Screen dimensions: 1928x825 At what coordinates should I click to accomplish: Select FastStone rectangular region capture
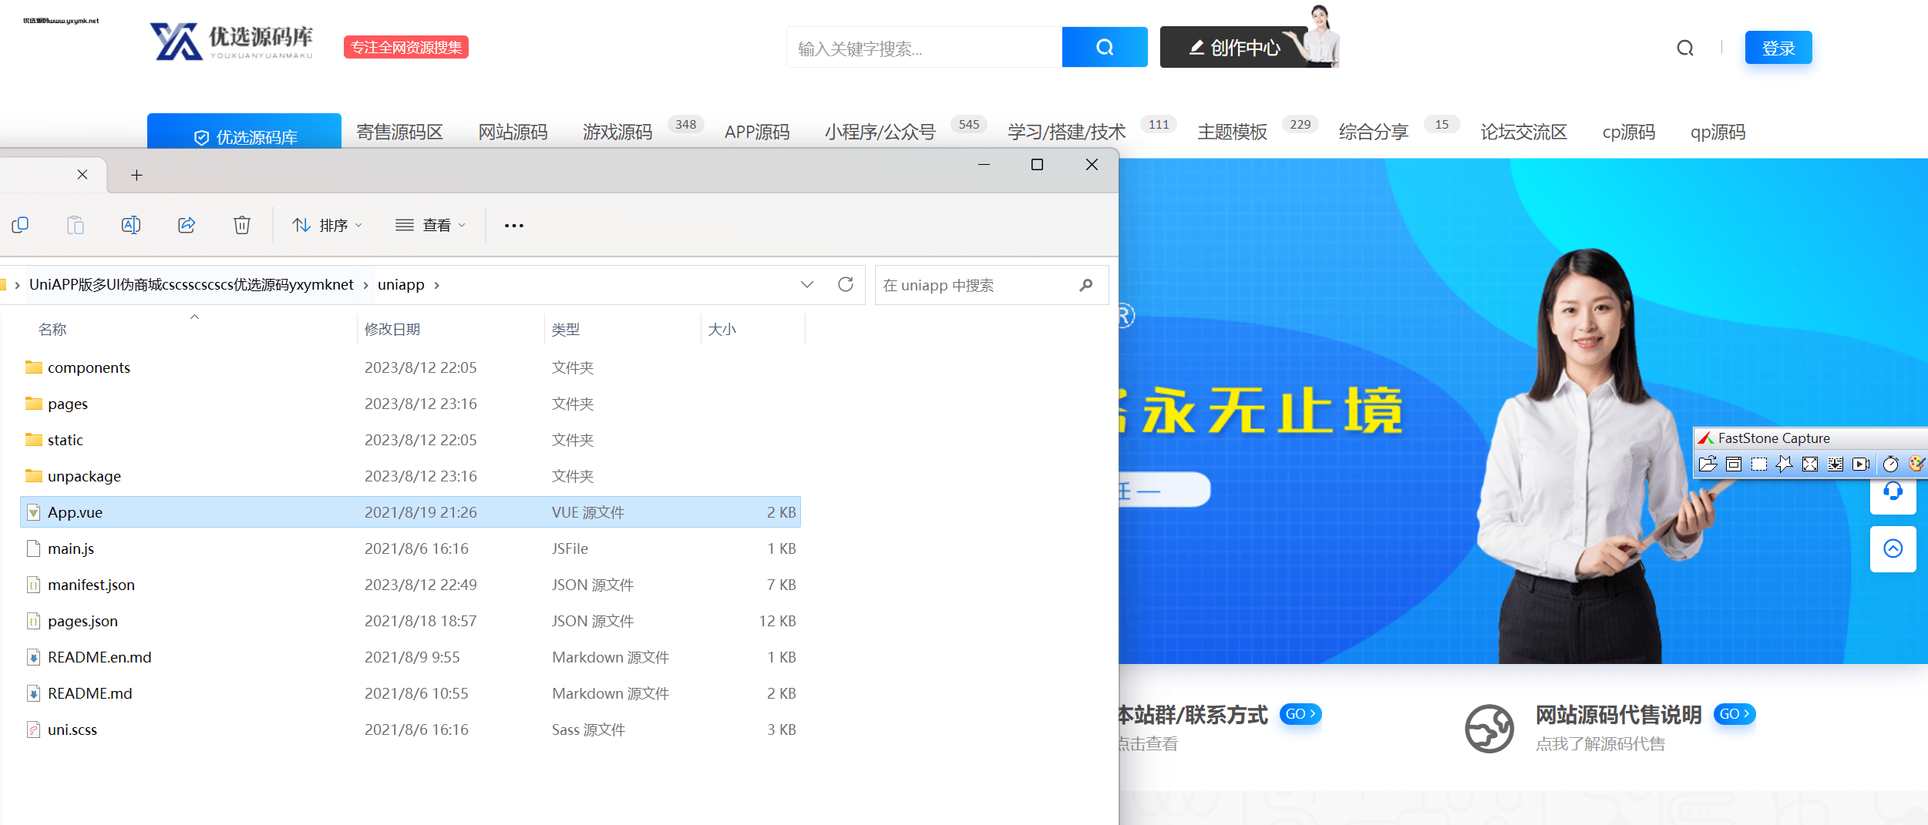click(x=1759, y=464)
